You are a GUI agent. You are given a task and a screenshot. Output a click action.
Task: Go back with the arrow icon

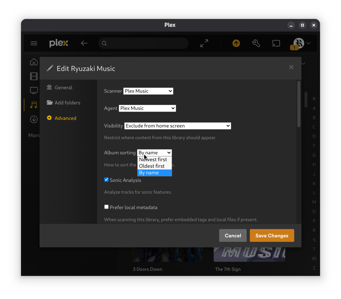pos(84,43)
